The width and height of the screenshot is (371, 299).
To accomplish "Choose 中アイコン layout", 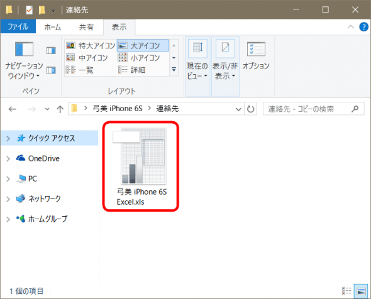I will tap(87, 58).
